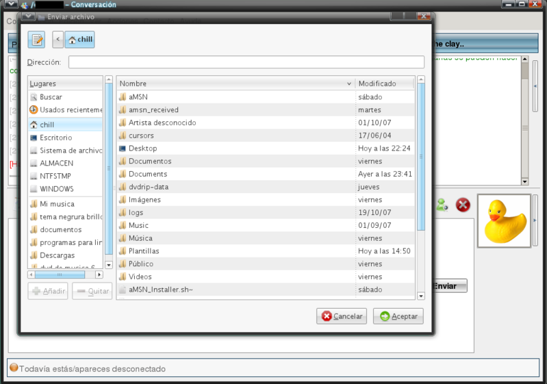Select the dvdrip-data folder
The height and width of the screenshot is (384, 547).
tap(236, 187)
